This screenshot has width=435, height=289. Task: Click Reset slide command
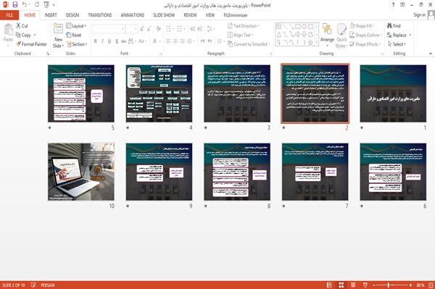74,35
